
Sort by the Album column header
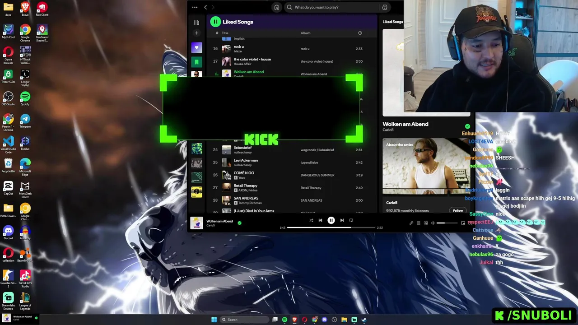tap(306, 33)
